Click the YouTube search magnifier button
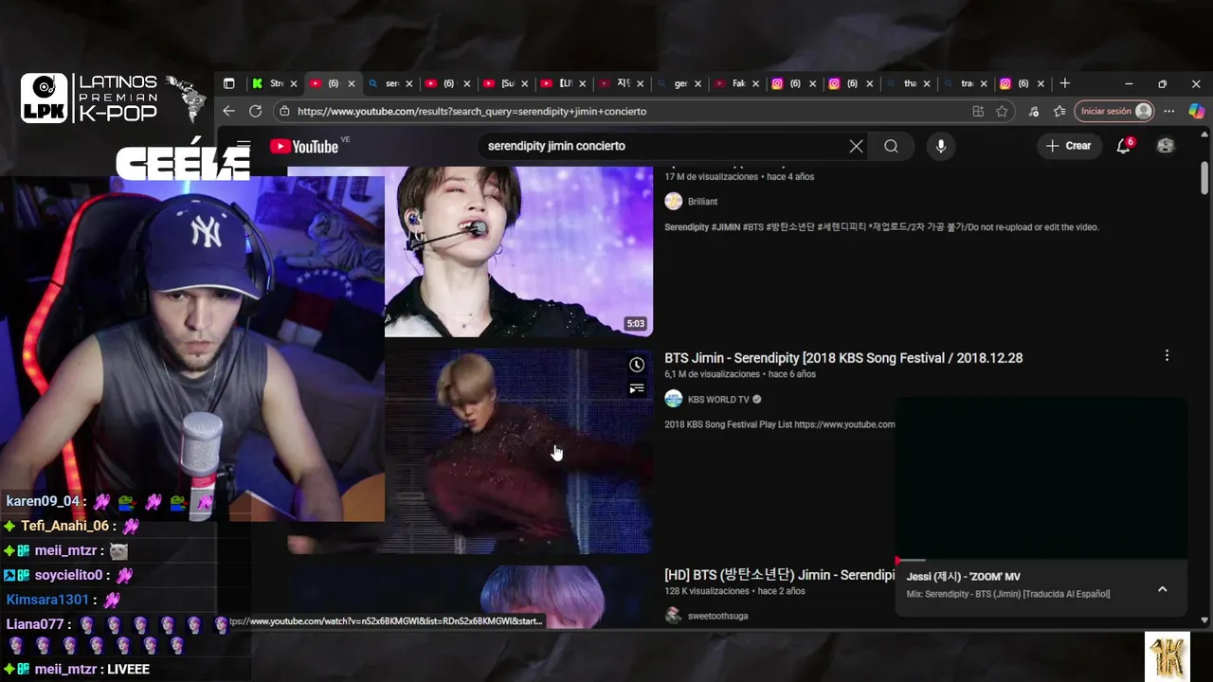The image size is (1213, 682). 891,146
